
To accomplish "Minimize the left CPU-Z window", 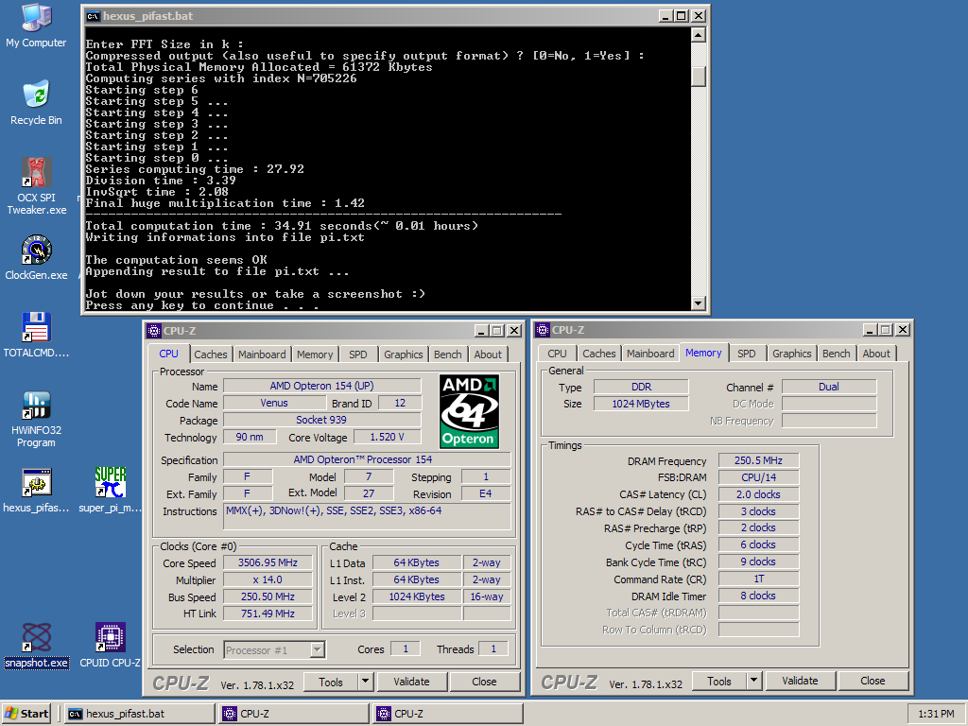I will point(481,331).
